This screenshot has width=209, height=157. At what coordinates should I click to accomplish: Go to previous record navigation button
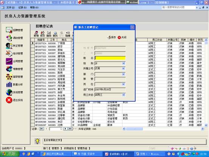[46, 129]
